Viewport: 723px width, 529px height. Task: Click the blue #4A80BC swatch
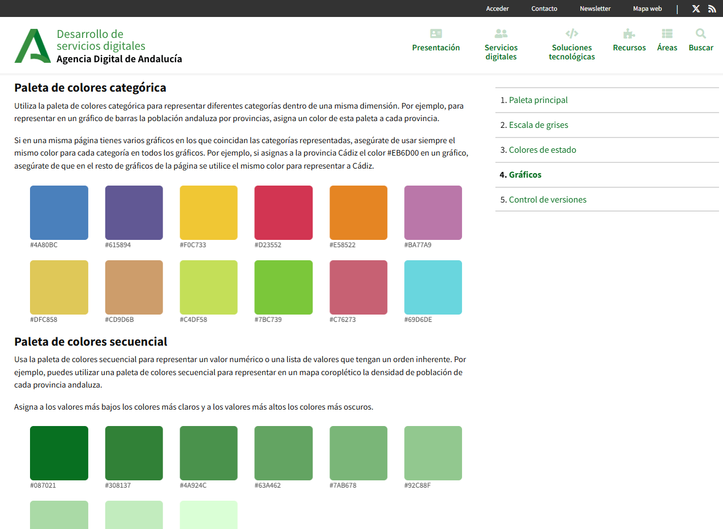59,213
